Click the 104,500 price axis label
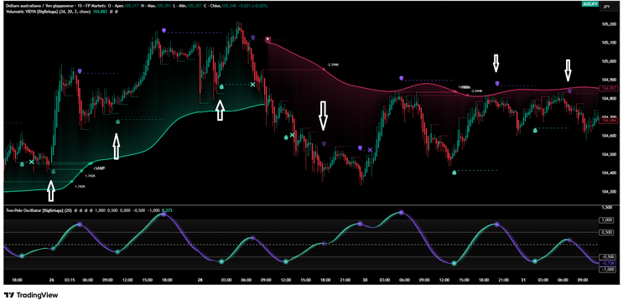Image resolution: width=623 pixels, height=305 pixels. tap(609, 154)
